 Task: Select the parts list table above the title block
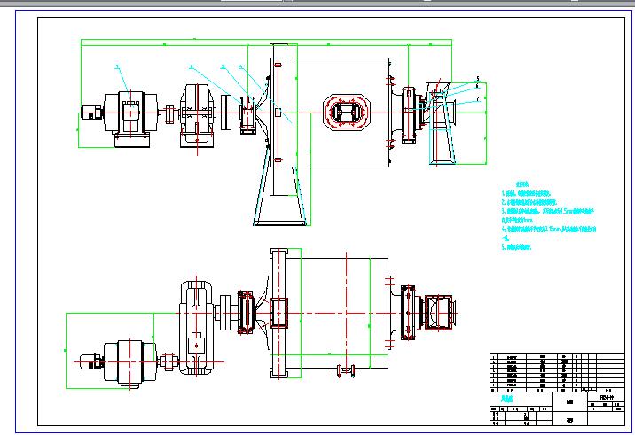click(557, 373)
